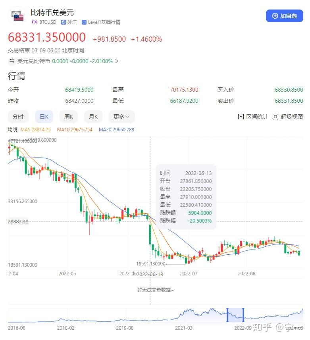Viewport: 310px width, 340px height.
Task: Click the plus icon in 加自选 button
Action: pyautogui.click(x=275, y=16)
